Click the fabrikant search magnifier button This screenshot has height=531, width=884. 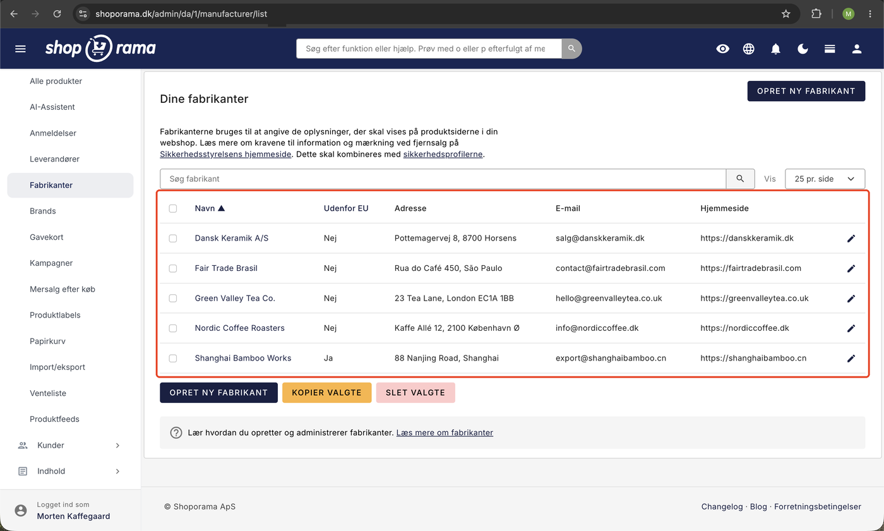tap(740, 179)
